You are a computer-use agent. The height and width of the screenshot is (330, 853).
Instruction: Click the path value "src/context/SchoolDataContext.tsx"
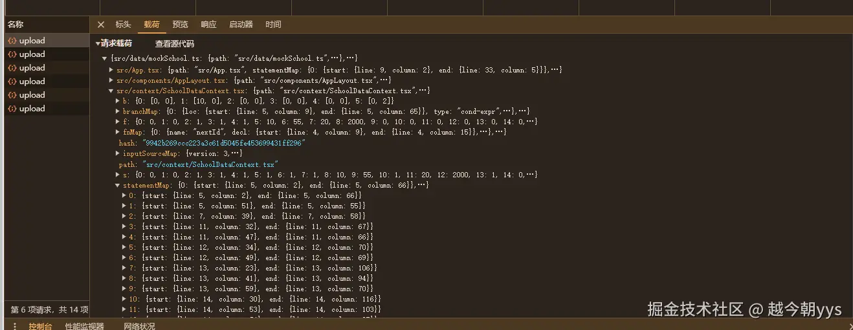[210, 164]
